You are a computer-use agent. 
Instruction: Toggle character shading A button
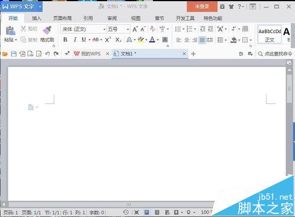(165, 40)
